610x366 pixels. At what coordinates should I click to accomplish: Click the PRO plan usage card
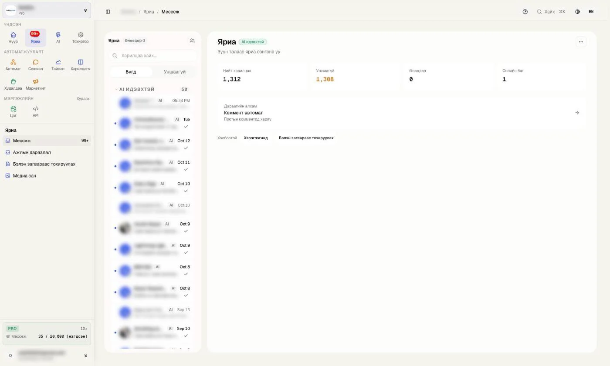[47, 333]
